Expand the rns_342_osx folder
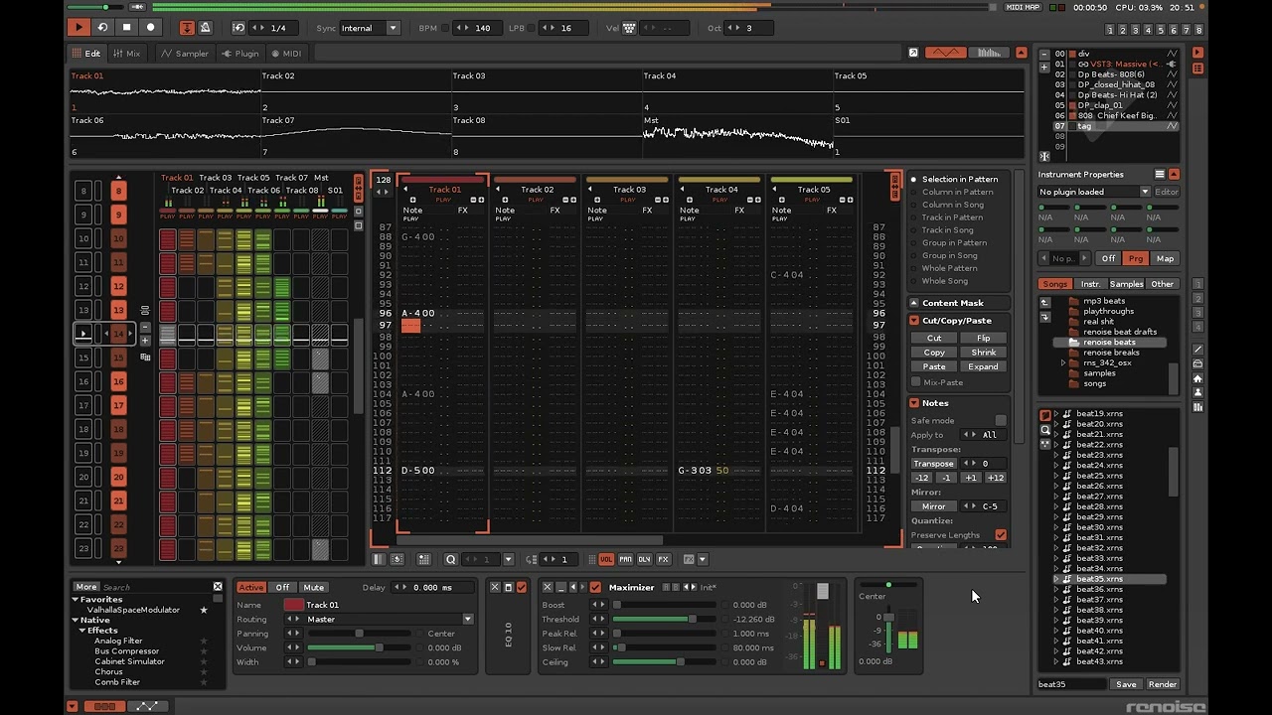The image size is (1272, 715). [1063, 362]
